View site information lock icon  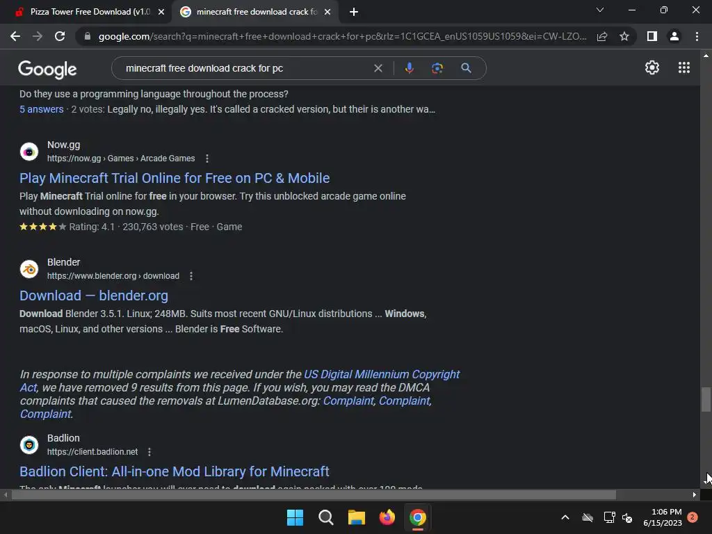pyautogui.click(x=88, y=36)
